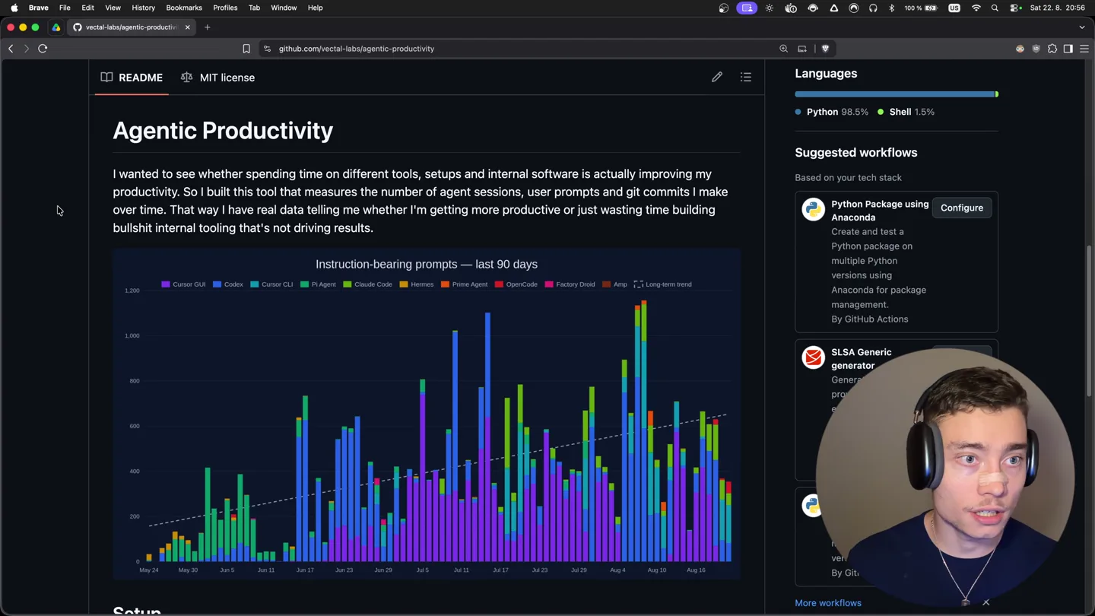Screen dimensions: 1095x616
Task: Switch to the MIT license tab
Action: (x=217, y=78)
